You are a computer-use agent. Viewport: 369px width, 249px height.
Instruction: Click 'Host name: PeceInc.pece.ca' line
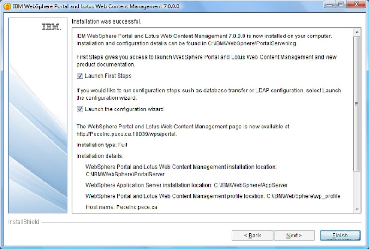121,207
